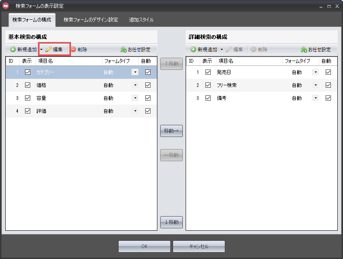
Task: Click the 編集 pencil icon in 詳細検索 toolbar
Action: 229,50
